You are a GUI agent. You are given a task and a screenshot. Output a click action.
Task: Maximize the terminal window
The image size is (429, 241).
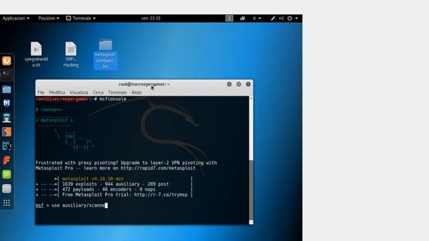239,84
